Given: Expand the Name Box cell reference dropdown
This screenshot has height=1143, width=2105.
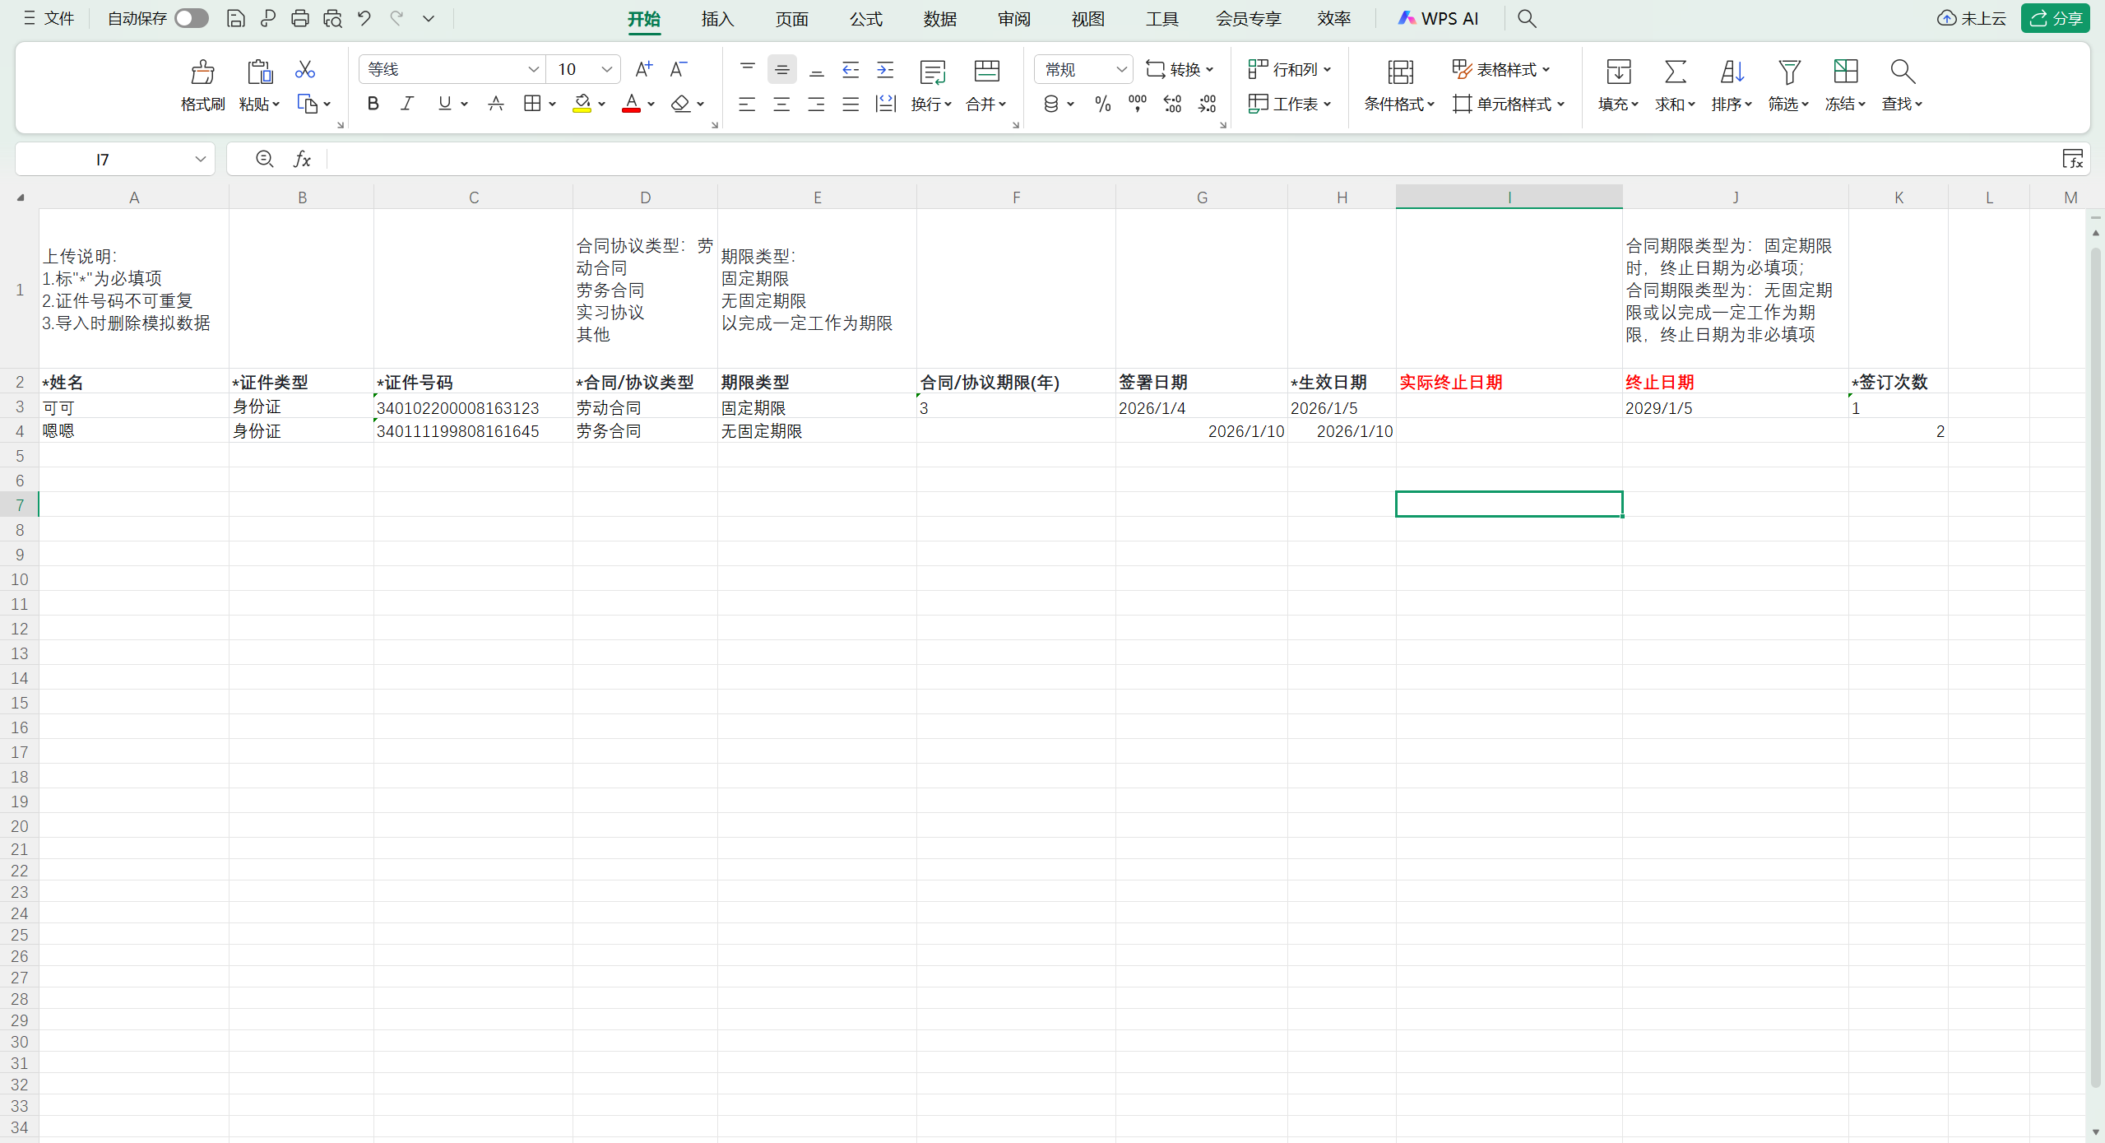Looking at the screenshot, I should tap(200, 159).
